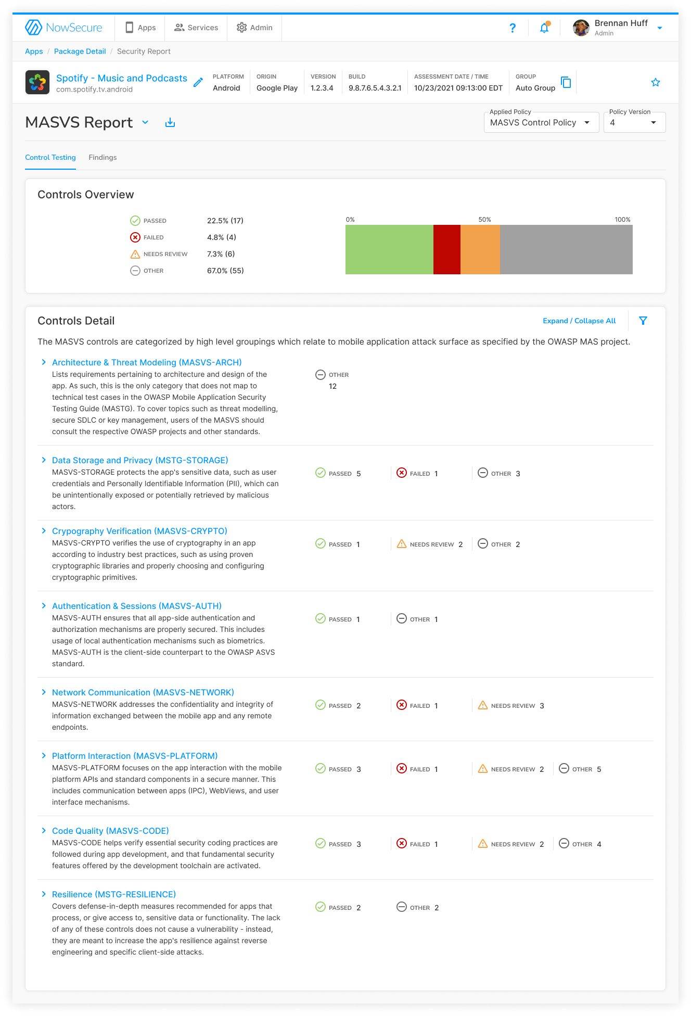Click the Other minus icon in overview

135,271
